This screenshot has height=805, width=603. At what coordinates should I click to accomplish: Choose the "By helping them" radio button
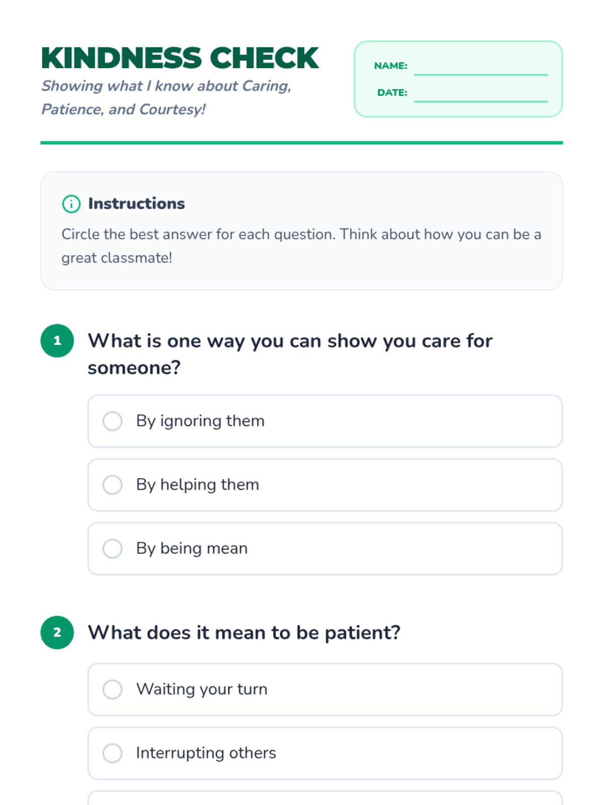click(113, 485)
